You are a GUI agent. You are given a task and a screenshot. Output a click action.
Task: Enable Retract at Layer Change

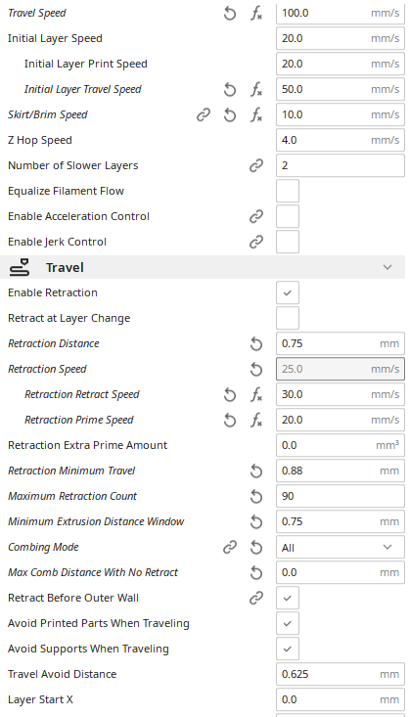point(288,318)
